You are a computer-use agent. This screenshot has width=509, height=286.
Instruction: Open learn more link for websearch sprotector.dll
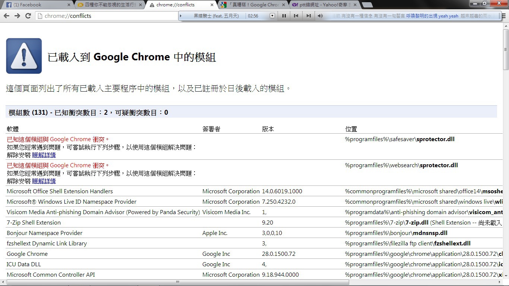pyautogui.click(x=44, y=181)
